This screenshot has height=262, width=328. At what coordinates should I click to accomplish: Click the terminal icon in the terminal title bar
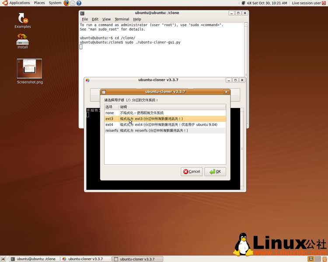click(82, 13)
